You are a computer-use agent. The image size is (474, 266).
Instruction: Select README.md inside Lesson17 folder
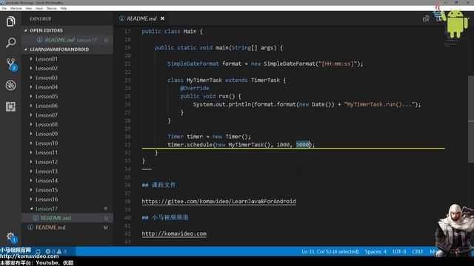(67, 218)
